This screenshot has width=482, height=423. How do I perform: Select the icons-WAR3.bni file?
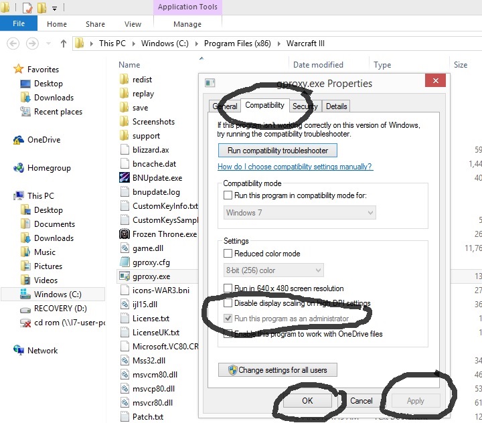pyautogui.click(x=161, y=290)
